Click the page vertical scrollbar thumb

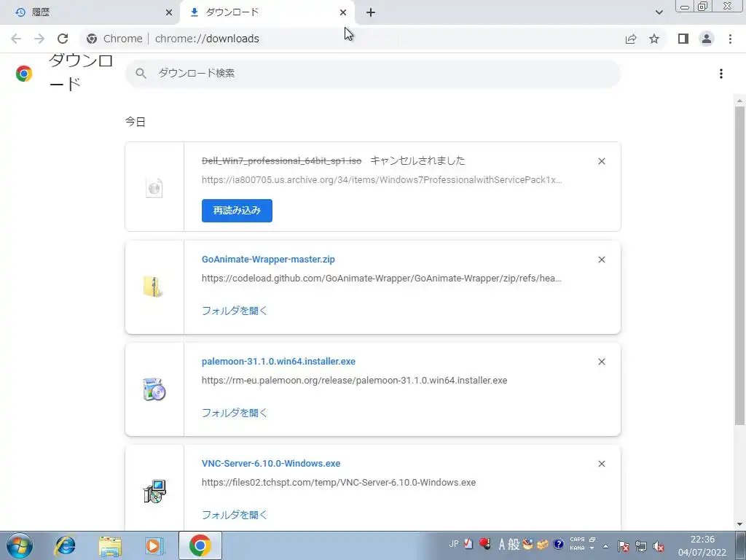739,265
